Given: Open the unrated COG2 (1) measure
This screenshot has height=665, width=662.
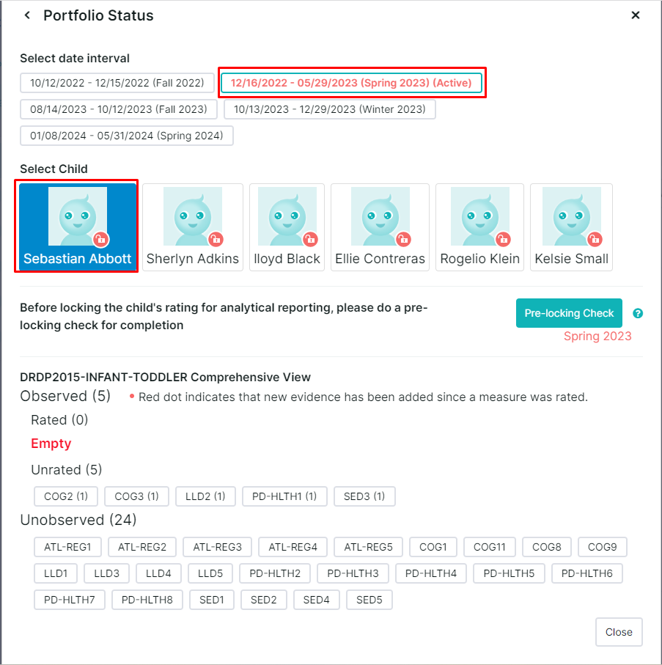Looking at the screenshot, I should [66, 496].
